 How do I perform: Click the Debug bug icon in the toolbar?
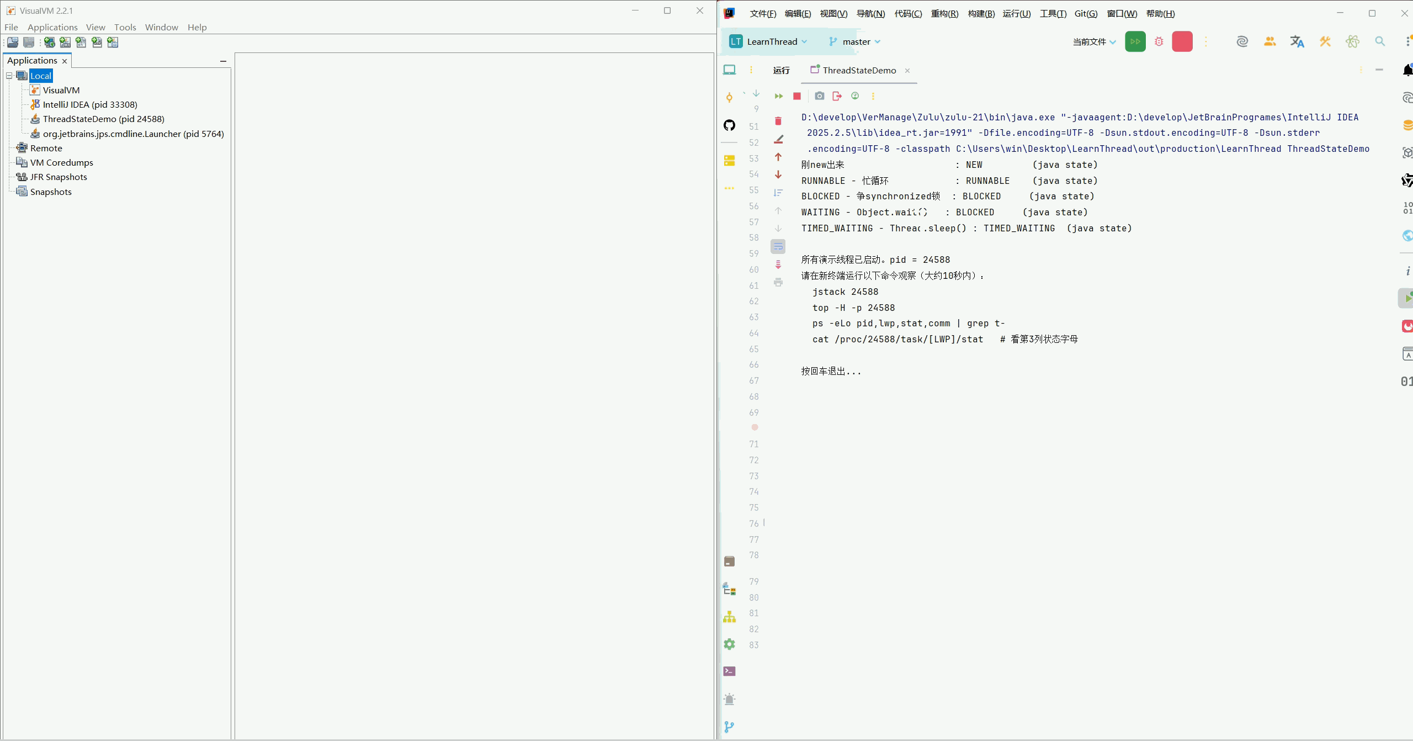coord(1159,41)
